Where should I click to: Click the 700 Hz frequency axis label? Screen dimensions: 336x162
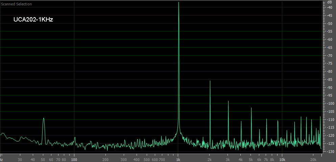162,160
